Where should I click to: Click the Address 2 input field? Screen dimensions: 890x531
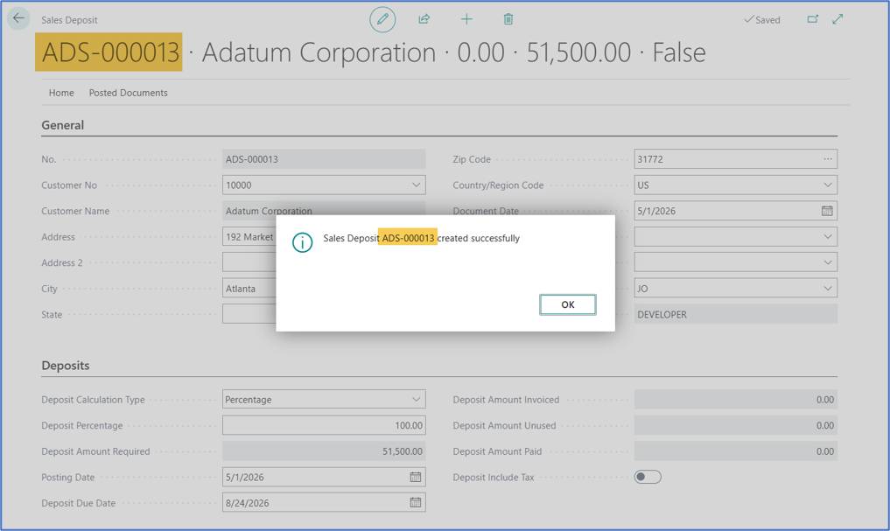249,262
